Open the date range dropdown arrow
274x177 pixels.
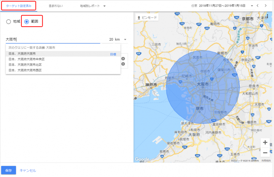point(252,6)
